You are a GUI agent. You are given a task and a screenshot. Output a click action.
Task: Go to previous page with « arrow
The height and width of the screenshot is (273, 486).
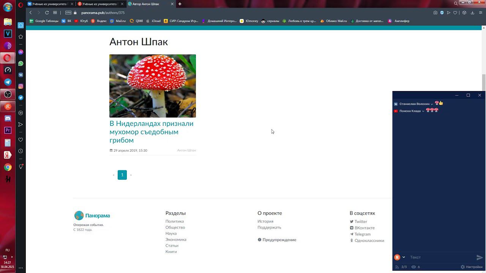[114, 175]
